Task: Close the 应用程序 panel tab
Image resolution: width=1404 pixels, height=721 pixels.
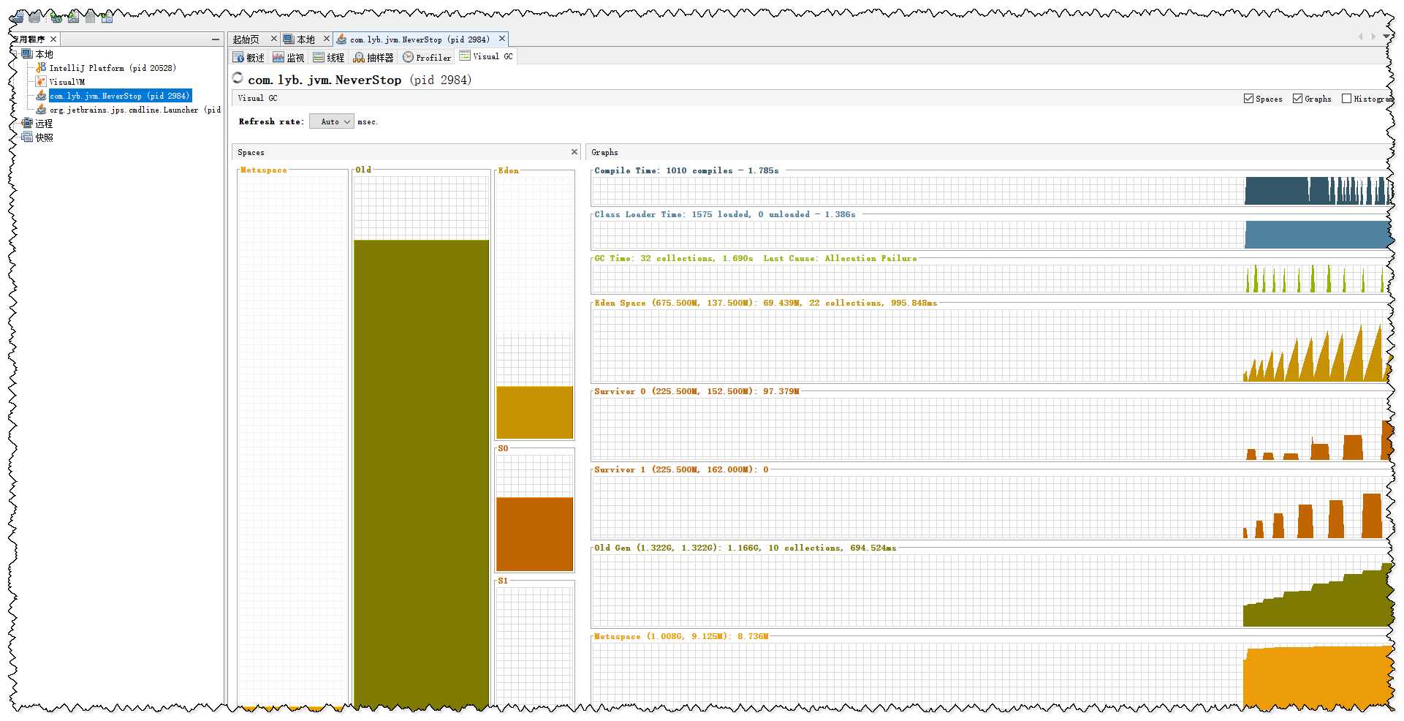Action: (x=53, y=39)
